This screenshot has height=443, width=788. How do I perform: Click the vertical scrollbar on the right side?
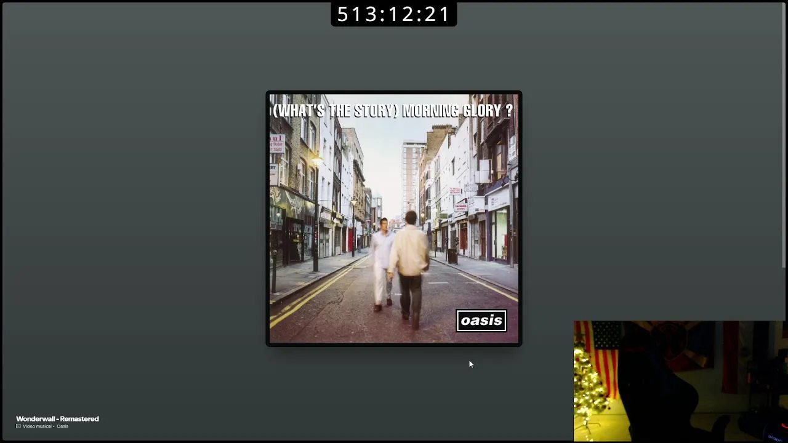click(784, 135)
